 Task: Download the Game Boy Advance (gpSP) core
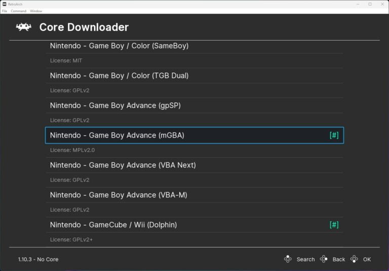point(115,106)
